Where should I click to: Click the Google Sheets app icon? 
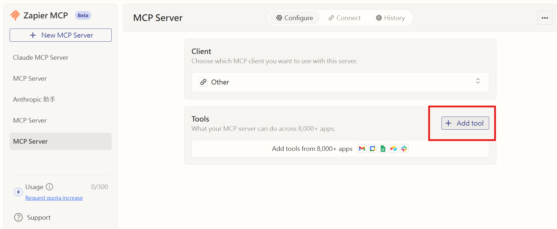[x=383, y=149]
